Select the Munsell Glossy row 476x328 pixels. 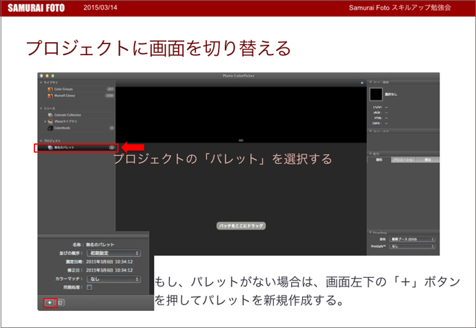pyautogui.click(x=77, y=96)
